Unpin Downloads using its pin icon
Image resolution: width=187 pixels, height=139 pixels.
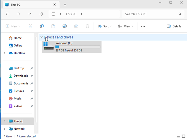tap(32, 76)
